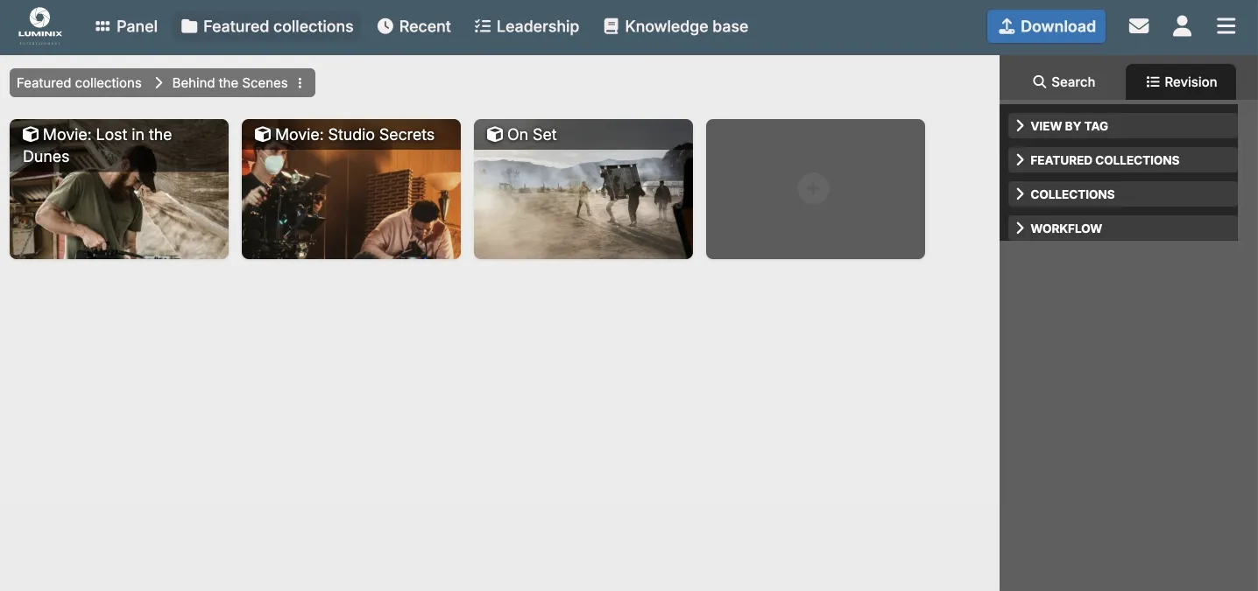Click the magnifying glass Search icon
This screenshot has height=591, width=1258.
point(1038,81)
